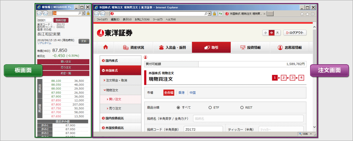Set font size to 大
Image resolution: width=353 pixels, height=141 pixels.
(277, 33)
